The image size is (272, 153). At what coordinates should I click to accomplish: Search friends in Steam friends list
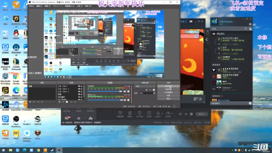(x=245, y=29)
